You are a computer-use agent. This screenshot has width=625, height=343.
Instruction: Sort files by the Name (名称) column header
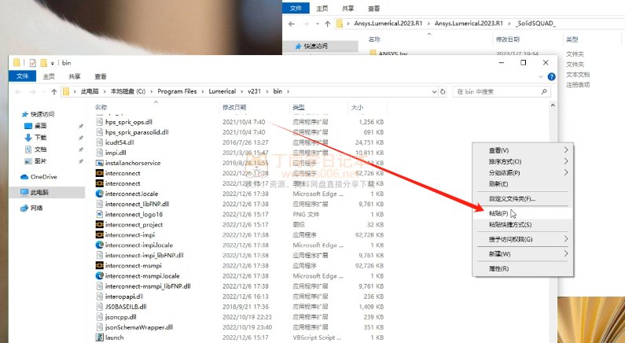[x=101, y=107]
